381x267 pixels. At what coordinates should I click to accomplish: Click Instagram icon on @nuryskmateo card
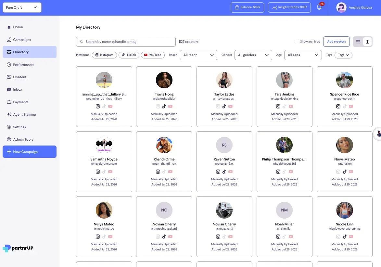98,237
